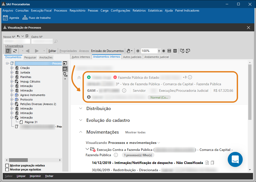Click the refresh document icon in toolbar
Image resolution: width=256 pixels, height=182 pixels.
point(15,51)
